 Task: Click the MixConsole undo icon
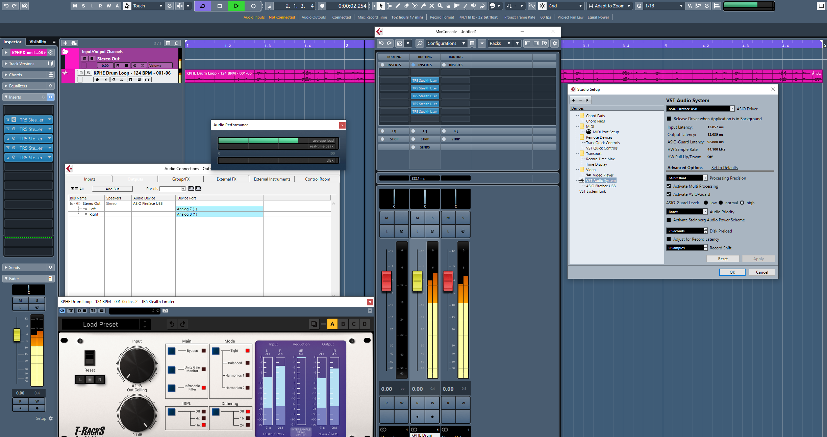pyautogui.click(x=381, y=43)
